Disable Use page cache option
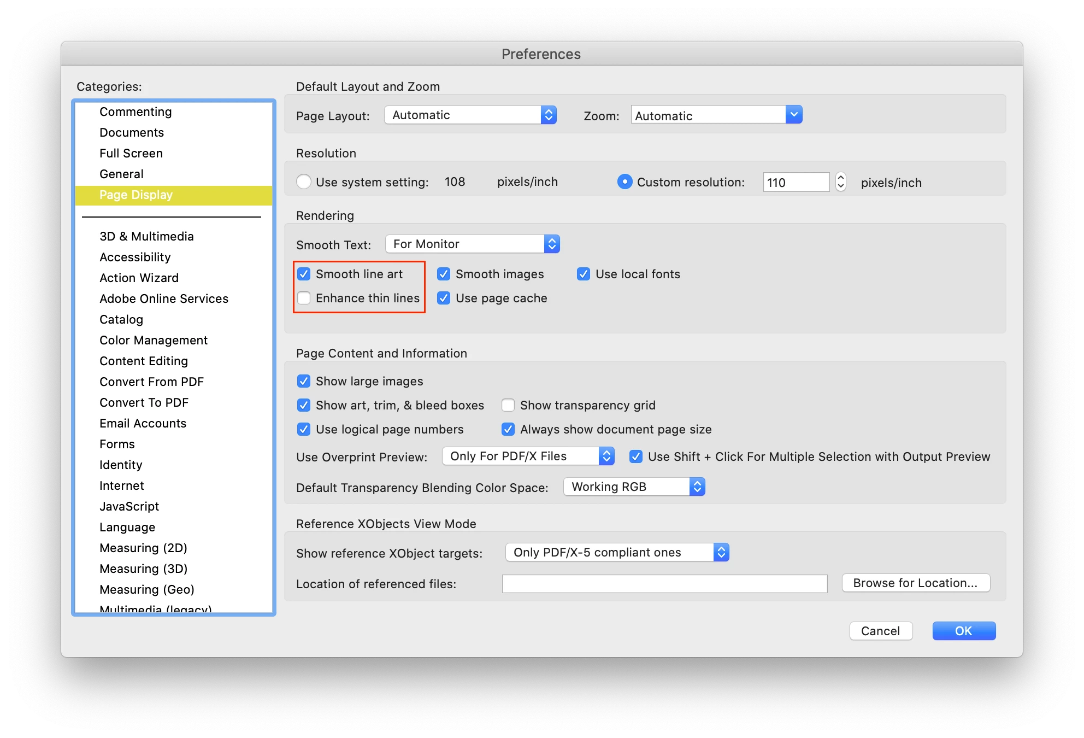The height and width of the screenshot is (738, 1084). 444,298
